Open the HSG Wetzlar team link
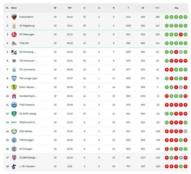The image size is (191, 174). point(27,131)
